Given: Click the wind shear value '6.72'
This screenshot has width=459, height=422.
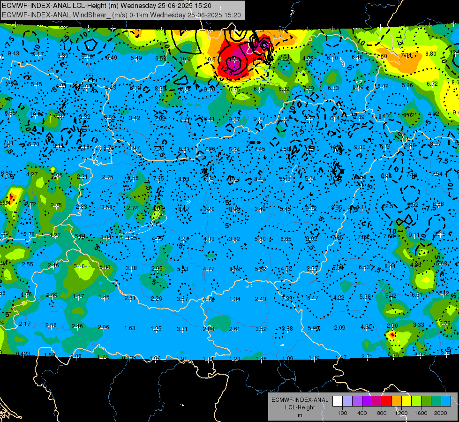Looking at the screenshot, I should [432, 84].
